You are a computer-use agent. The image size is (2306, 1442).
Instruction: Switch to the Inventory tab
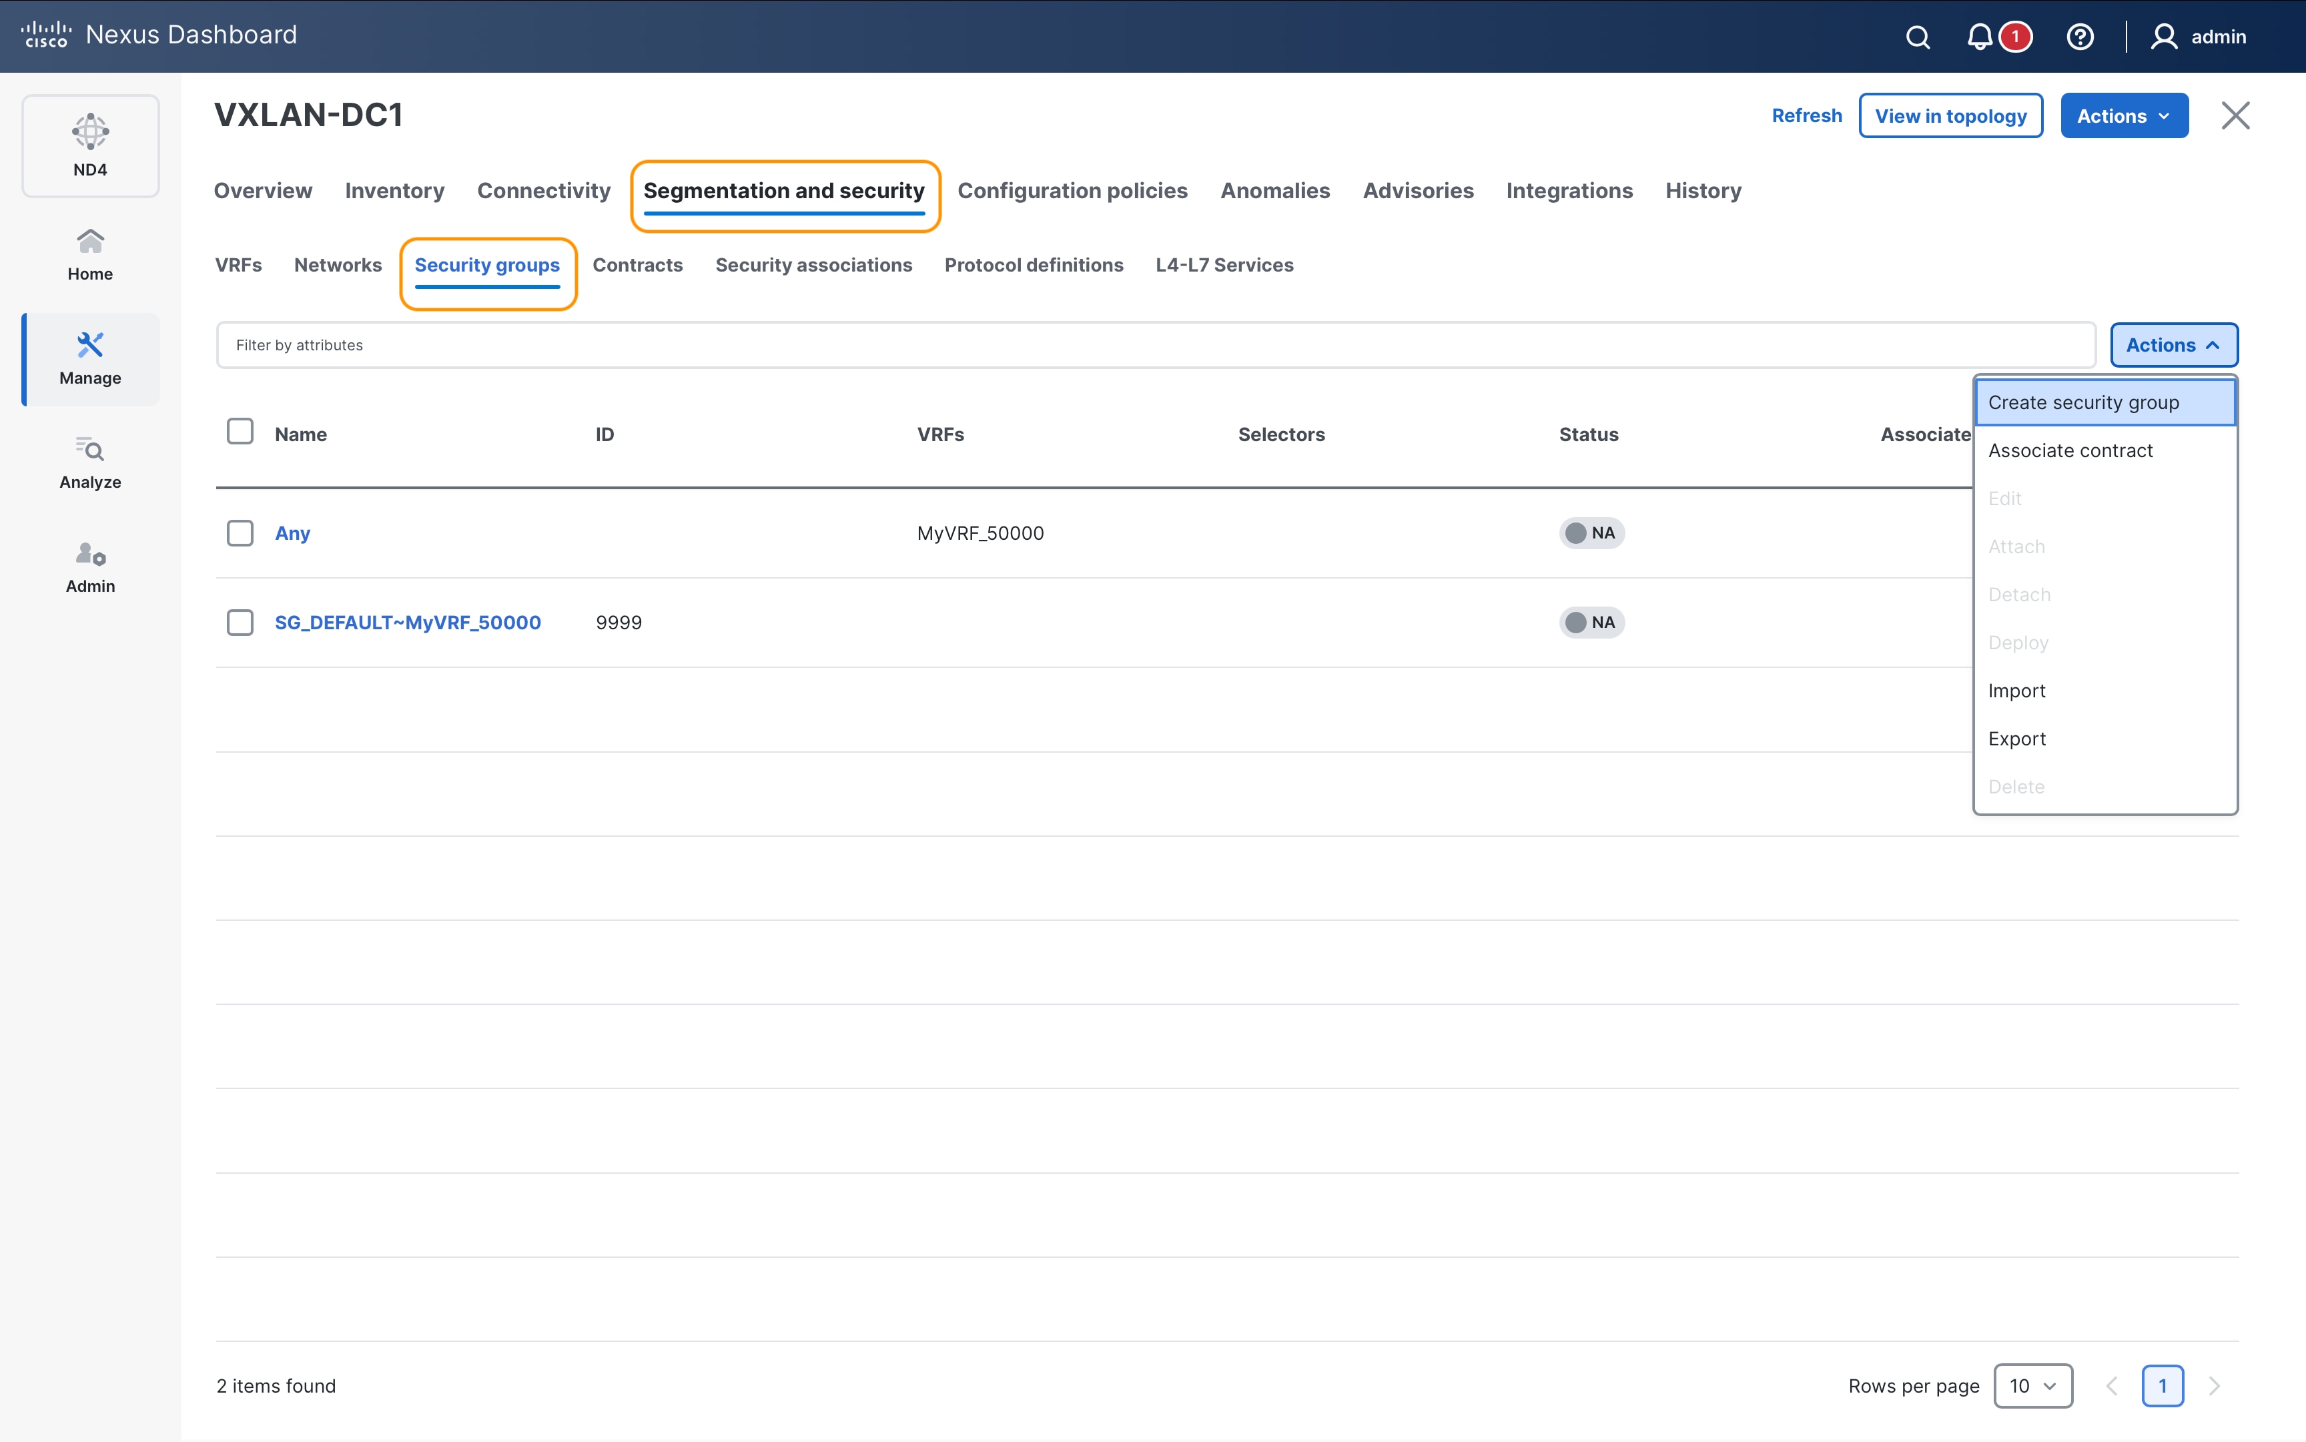coord(395,191)
